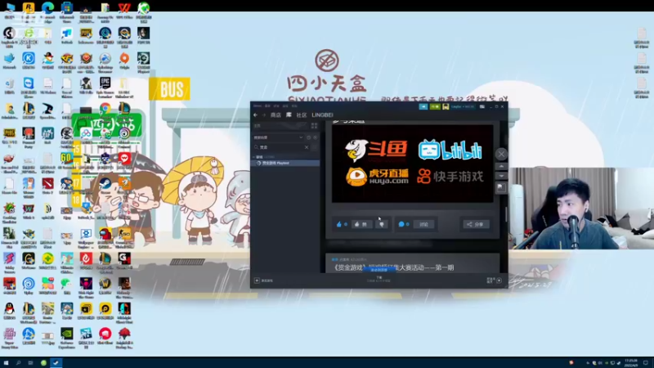Click the news panel vertical scrollbar
Image resolution: width=654 pixels, height=368 pixels.
[506, 215]
